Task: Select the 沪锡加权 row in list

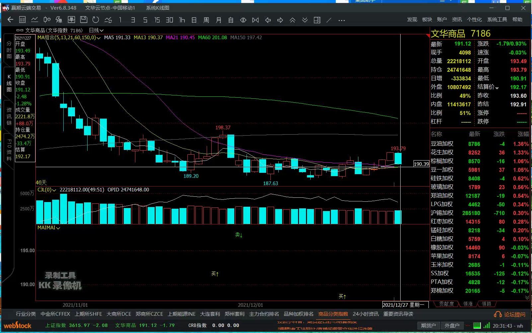Action: pyautogui.click(x=480, y=213)
